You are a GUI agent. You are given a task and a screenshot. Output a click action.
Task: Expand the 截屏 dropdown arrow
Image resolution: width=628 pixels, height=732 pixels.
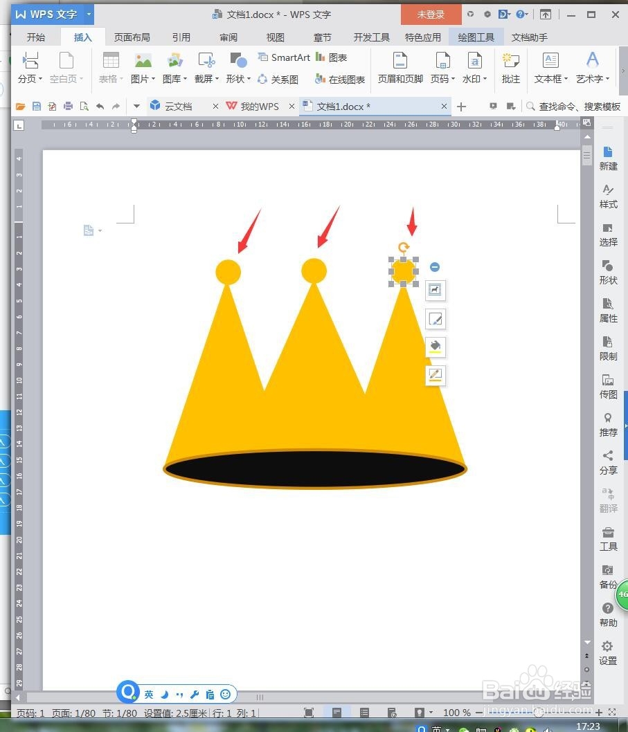point(217,79)
